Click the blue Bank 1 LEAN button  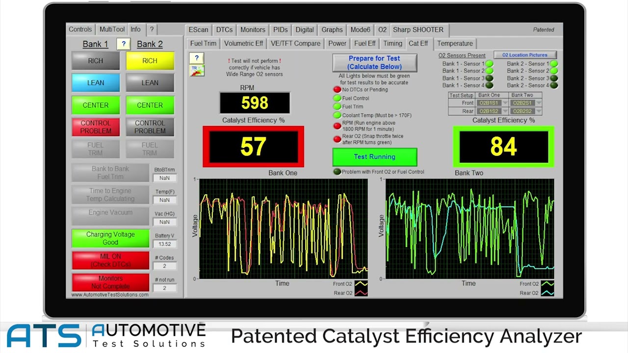click(96, 83)
